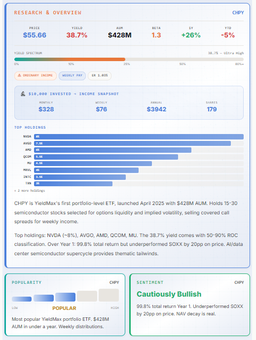
Task: Click the CHPY ticker in Popularity card
Action: (x=114, y=282)
